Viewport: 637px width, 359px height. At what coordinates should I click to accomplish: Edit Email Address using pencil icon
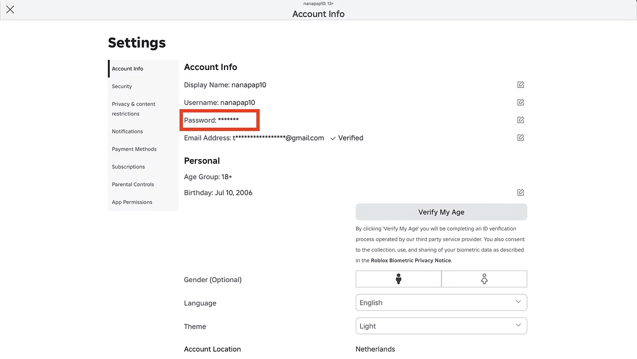click(521, 138)
